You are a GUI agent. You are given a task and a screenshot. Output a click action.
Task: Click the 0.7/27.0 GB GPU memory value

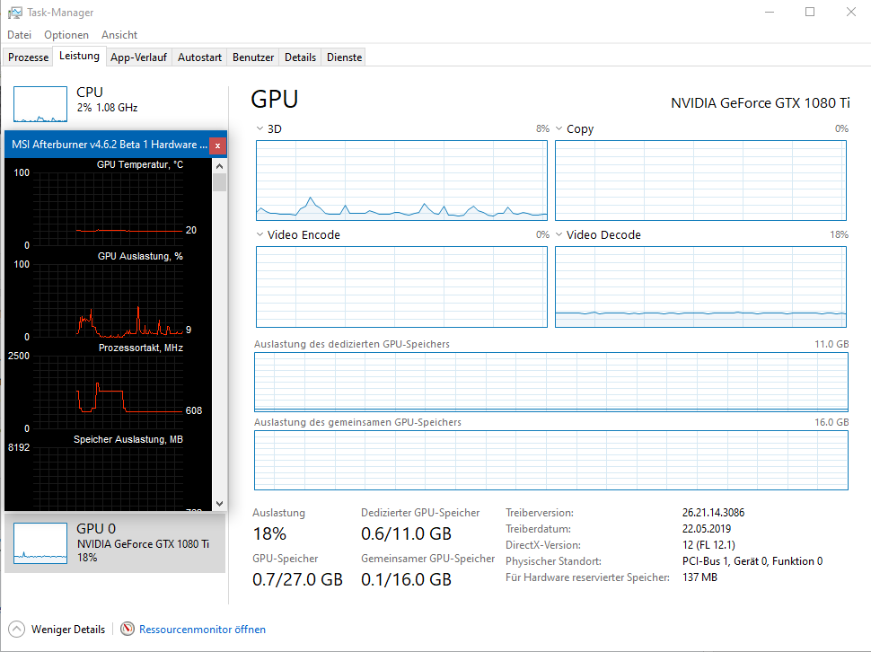(297, 580)
